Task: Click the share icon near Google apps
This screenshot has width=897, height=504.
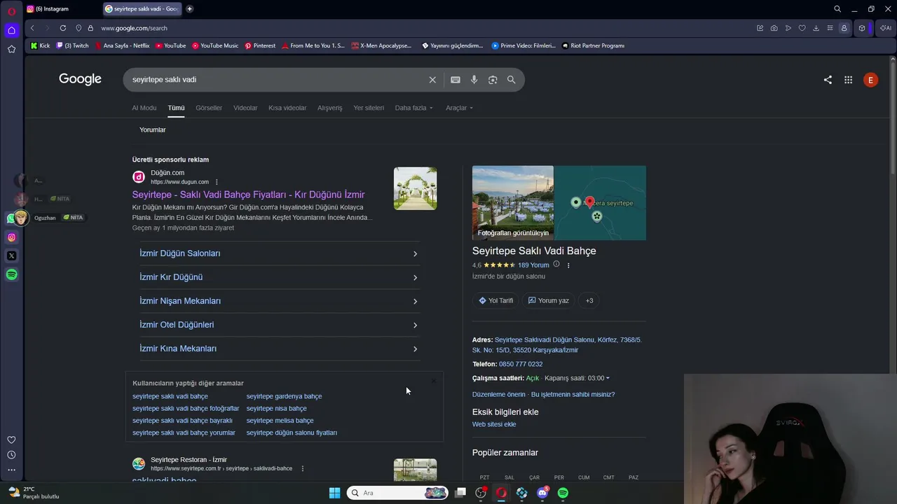Action: (828, 80)
